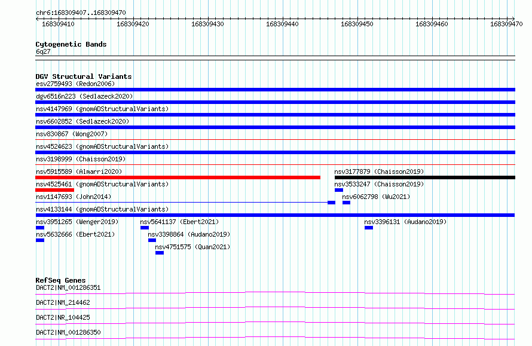Viewport: 532px width, 346px height.
Task: Select DACT2|NM_001286351 transcript label
Action: 68,287
